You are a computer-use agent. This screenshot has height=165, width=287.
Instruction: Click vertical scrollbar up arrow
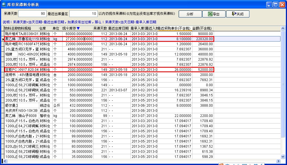[x=283, y=28]
